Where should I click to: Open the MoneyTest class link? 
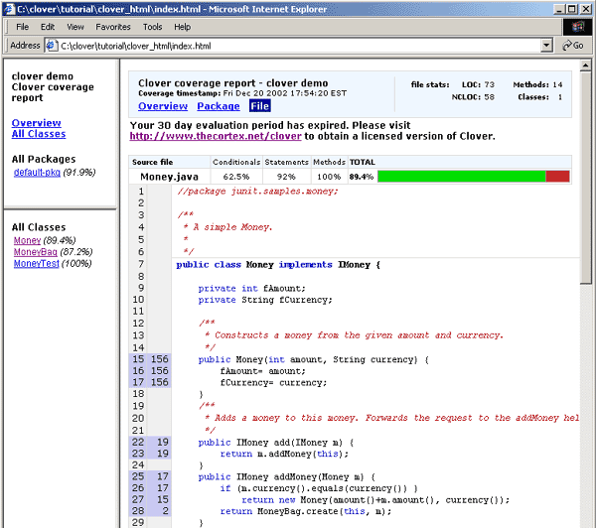pos(36,263)
